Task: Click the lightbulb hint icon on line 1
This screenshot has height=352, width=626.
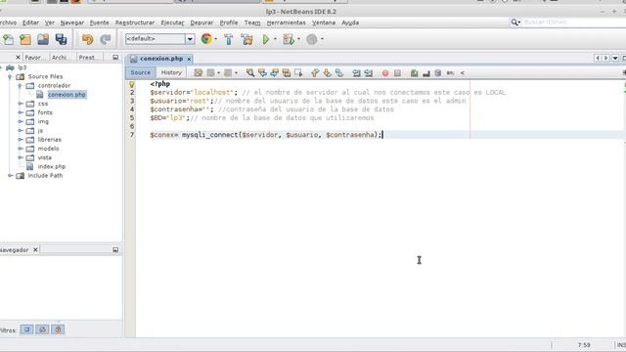Action: tap(132, 84)
